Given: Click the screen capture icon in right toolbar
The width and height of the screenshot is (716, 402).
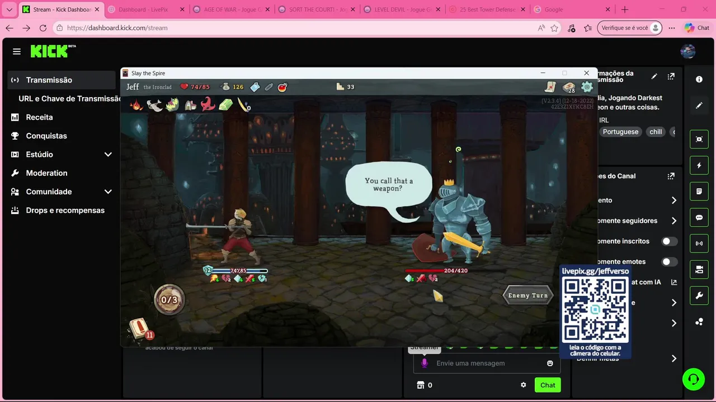Looking at the screenshot, I should (699, 139).
